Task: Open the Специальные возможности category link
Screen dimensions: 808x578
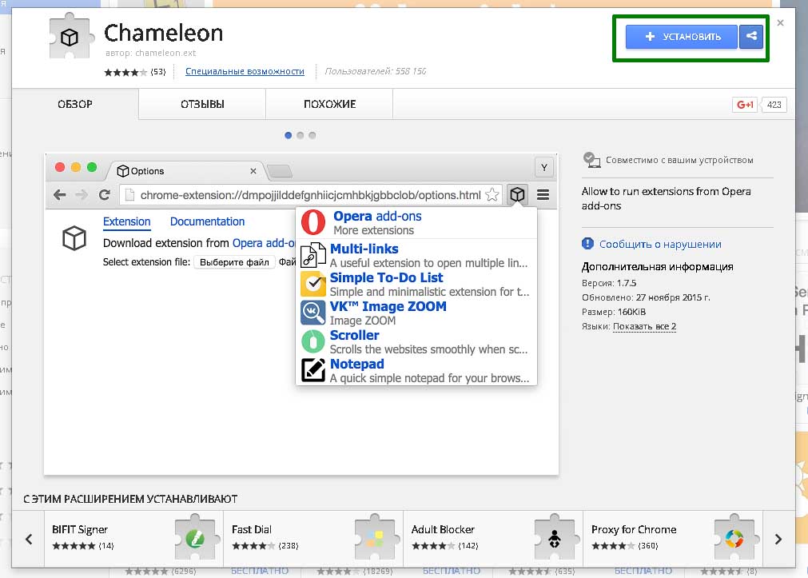Action: coord(245,71)
